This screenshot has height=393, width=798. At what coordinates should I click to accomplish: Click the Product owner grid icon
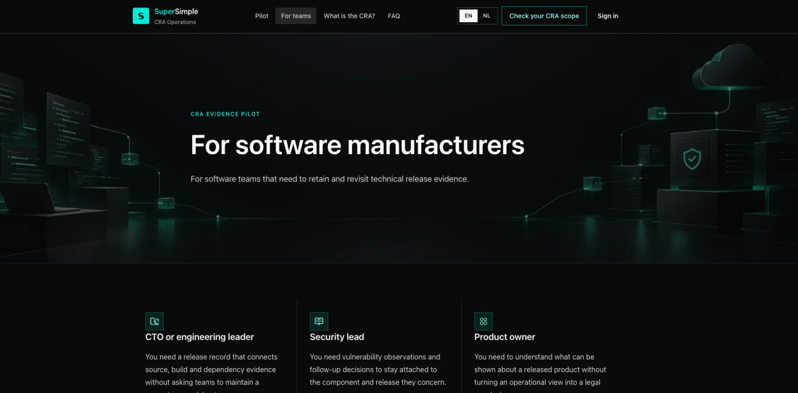483,321
